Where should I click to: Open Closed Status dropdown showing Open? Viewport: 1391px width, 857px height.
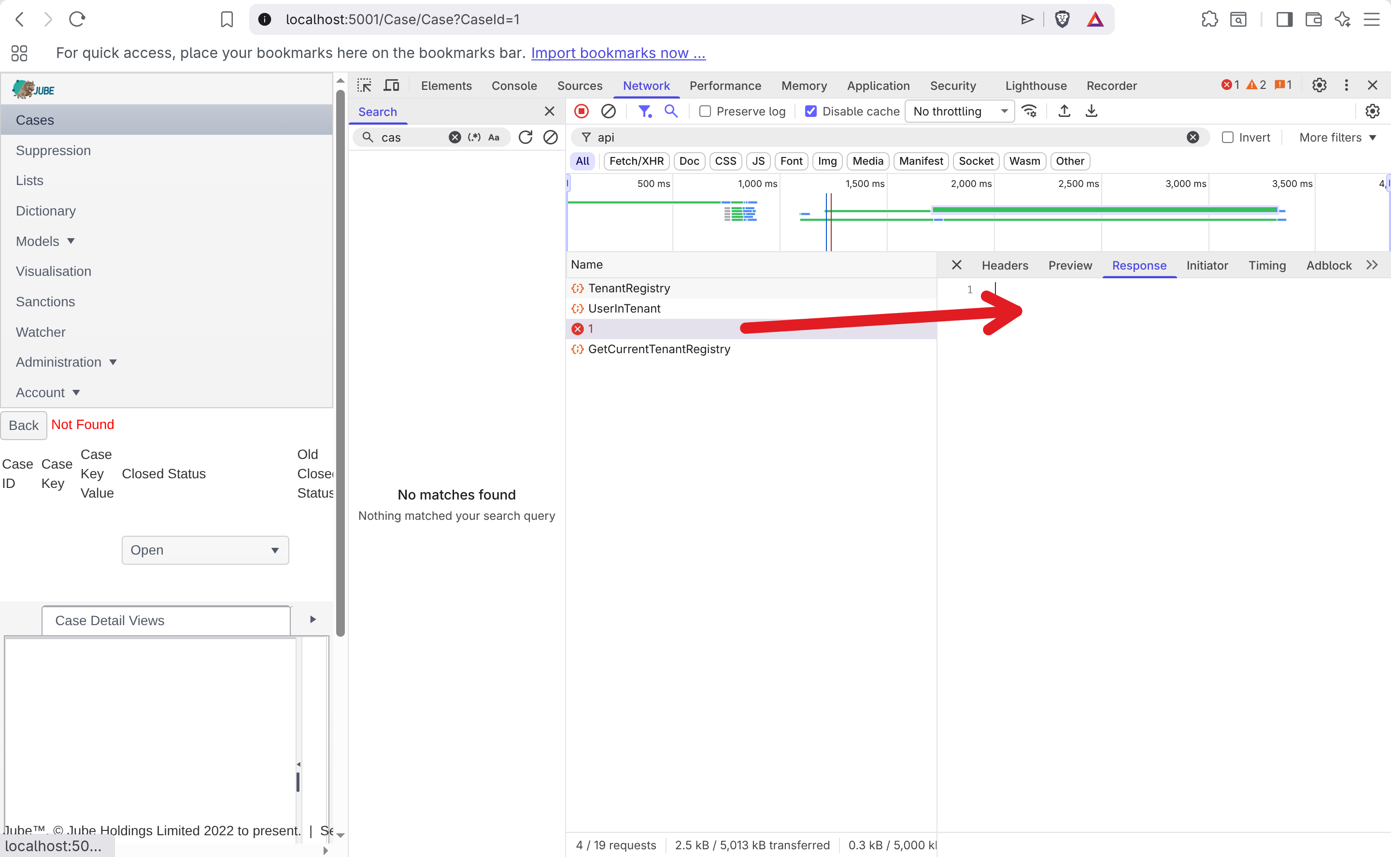click(x=205, y=550)
